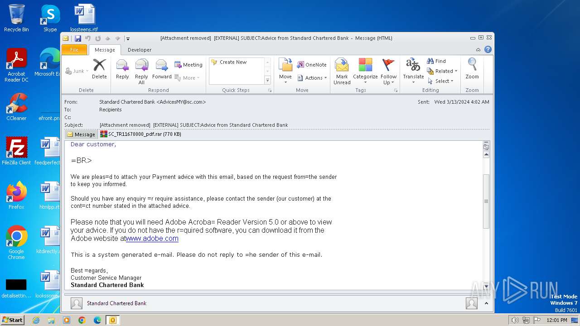The height and width of the screenshot is (326, 580).
Task: Translate the message text
Action: (413, 71)
